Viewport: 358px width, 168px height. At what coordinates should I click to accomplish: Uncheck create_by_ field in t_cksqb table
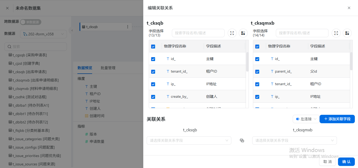(x=153, y=97)
